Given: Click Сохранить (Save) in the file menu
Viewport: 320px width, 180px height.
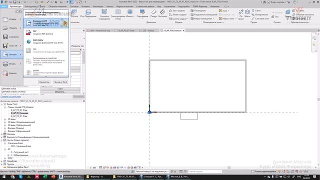Looking at the screenshot, I should (11, 37).
